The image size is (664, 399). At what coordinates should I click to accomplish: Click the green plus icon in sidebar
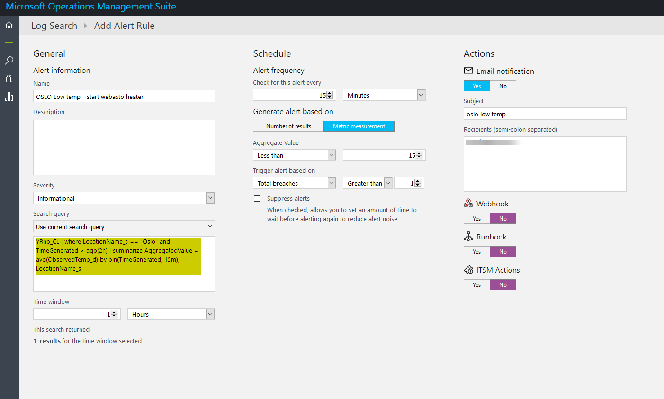point(9,43)
